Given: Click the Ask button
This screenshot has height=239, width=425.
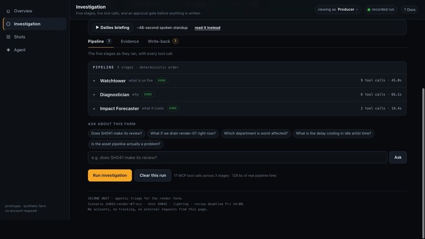Looking at the screenshot, I should 398,157.
